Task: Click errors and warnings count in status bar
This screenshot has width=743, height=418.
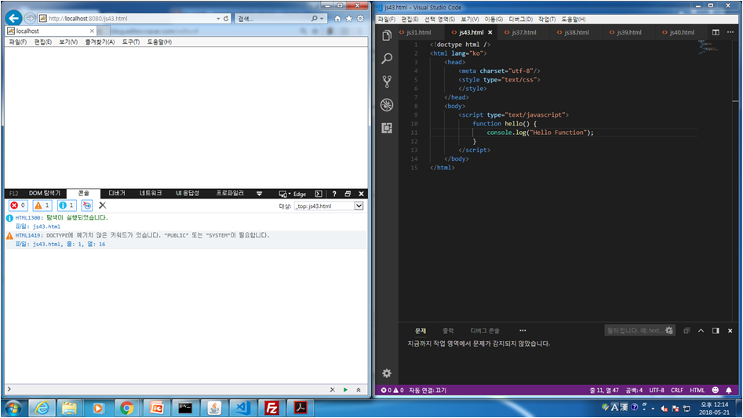Action: [392, 390]
